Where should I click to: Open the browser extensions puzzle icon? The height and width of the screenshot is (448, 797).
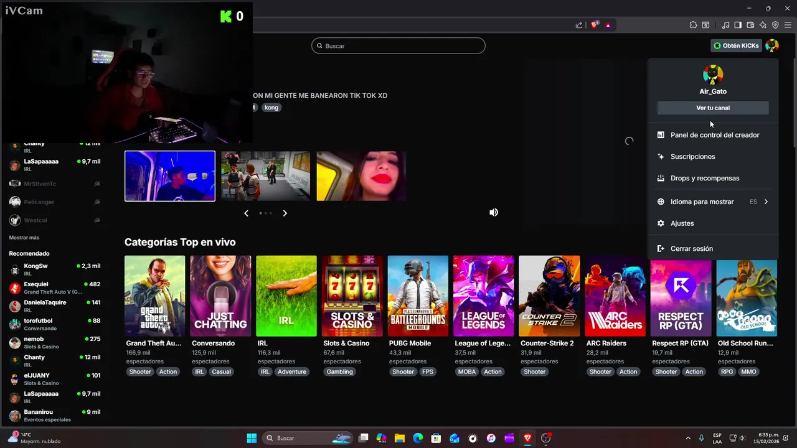[x=693, y=25]
